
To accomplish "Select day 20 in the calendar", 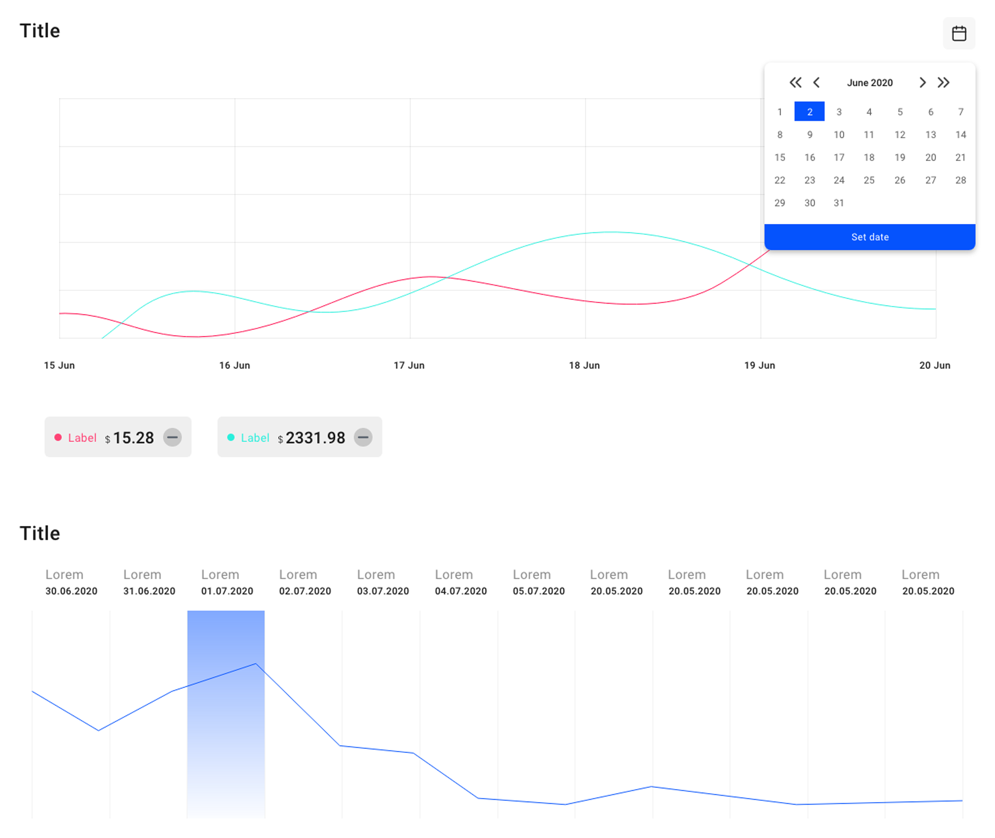I will (x=930, y=157).
